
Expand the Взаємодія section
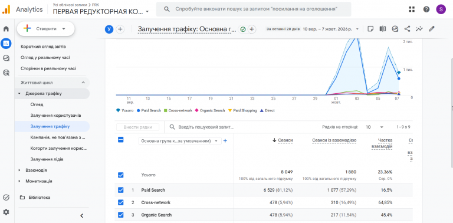19,170
